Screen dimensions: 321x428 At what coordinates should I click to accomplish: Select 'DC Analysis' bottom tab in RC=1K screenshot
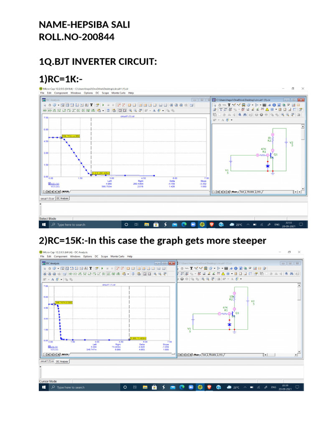tap(63, 199)
